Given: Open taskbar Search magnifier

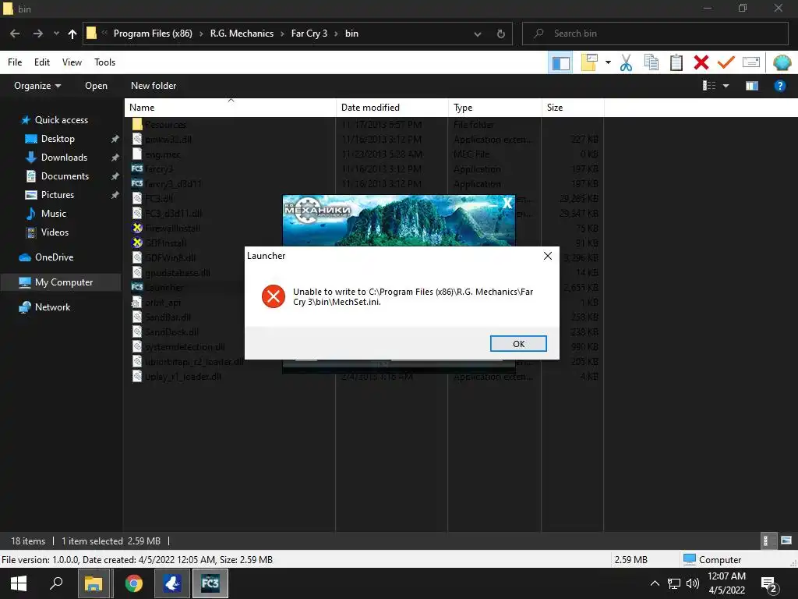Looking at the screenshot, I should tap(56, 583).
